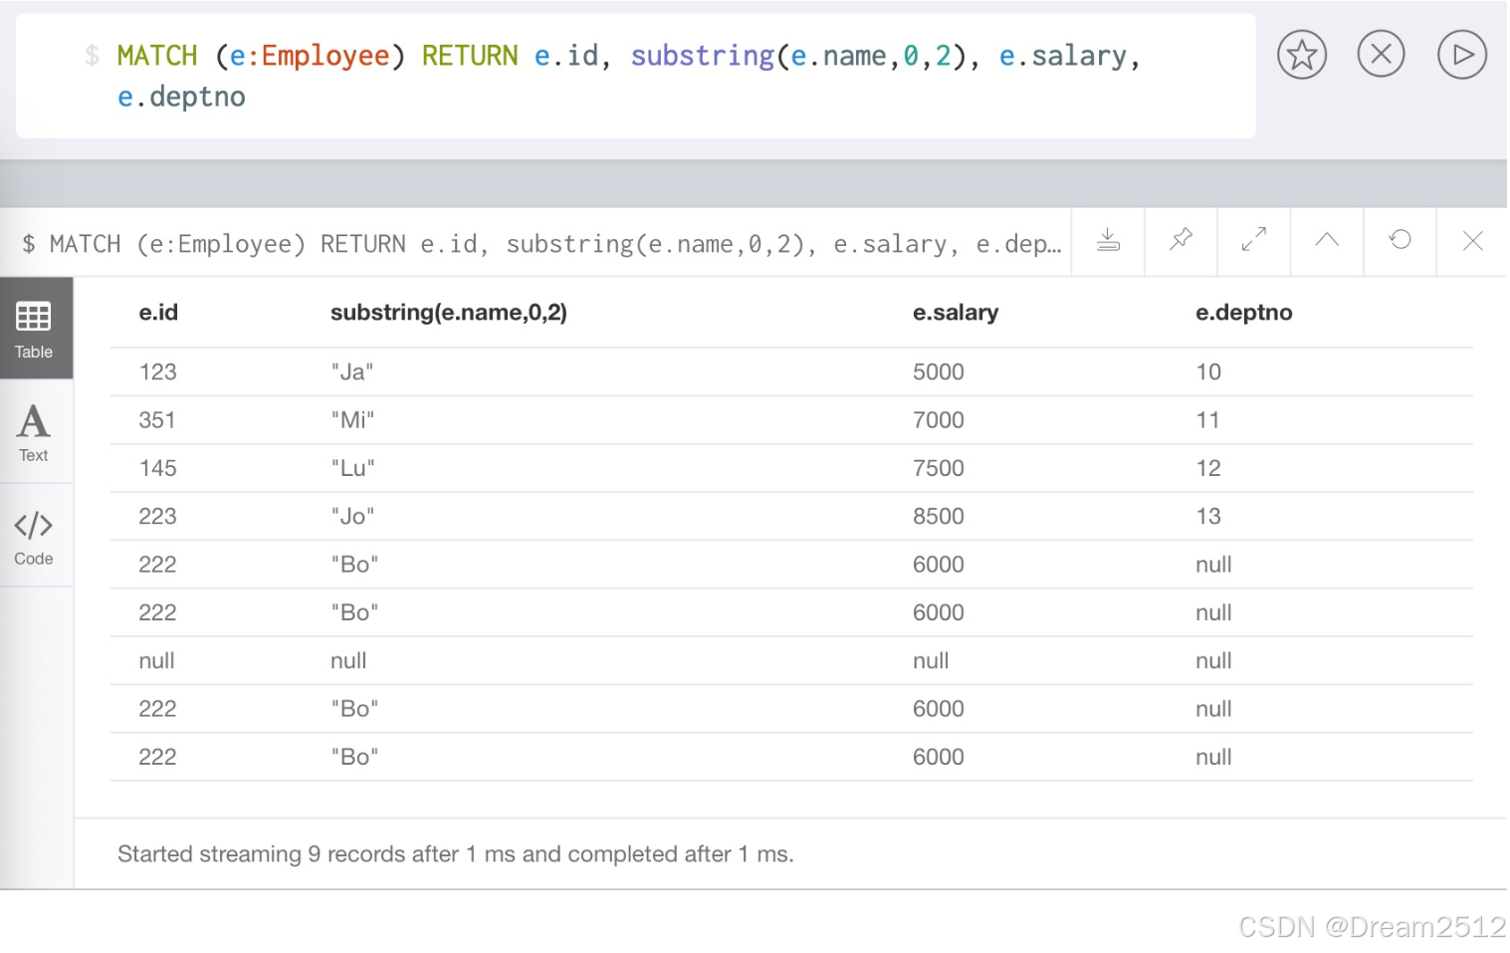Pin the result frame
Viewport: 1510px width, 953px height.
(x=1181, y=240)
